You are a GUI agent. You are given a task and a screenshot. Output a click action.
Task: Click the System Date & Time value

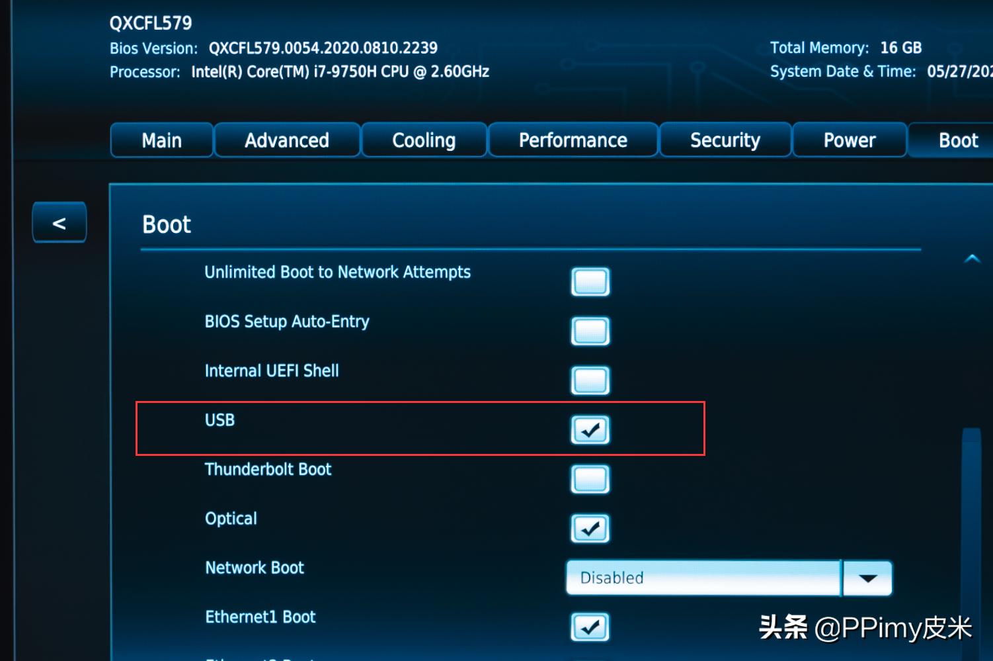tap(959, 71)
